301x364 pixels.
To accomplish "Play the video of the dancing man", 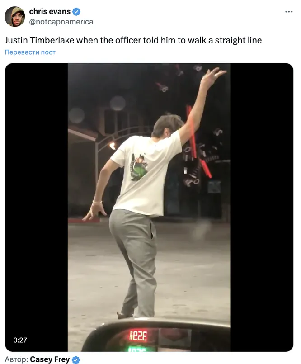I will point(149,207).
